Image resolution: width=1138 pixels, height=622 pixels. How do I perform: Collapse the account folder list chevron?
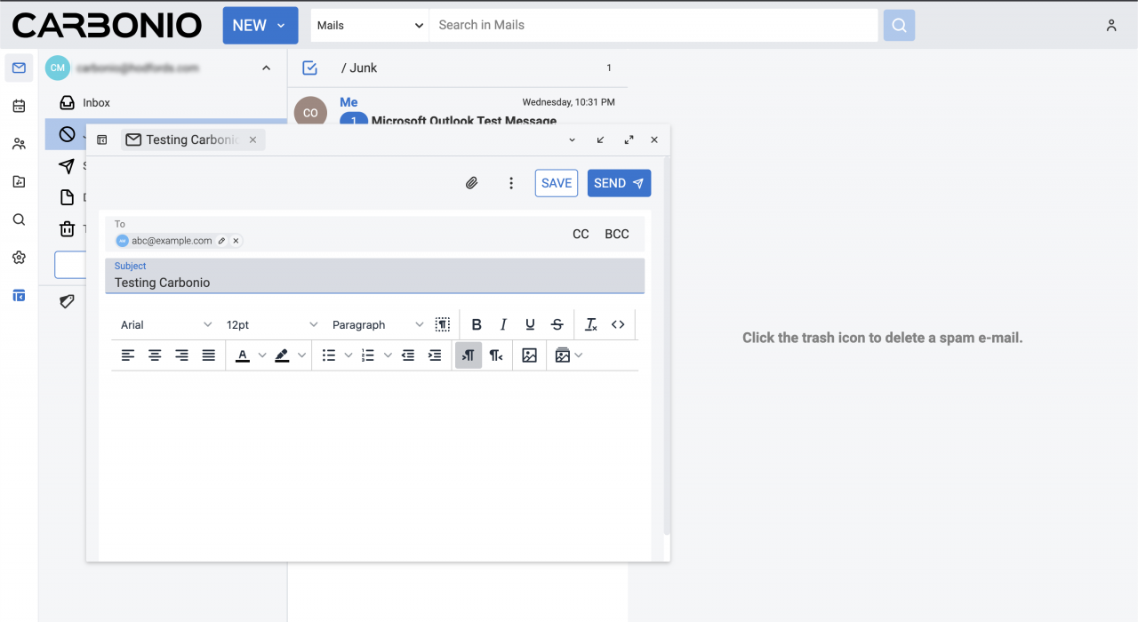click(265, 68)
